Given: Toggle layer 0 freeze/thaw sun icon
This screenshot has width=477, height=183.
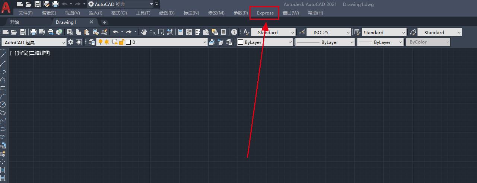Looking at the screenshot, I should 106,42.
